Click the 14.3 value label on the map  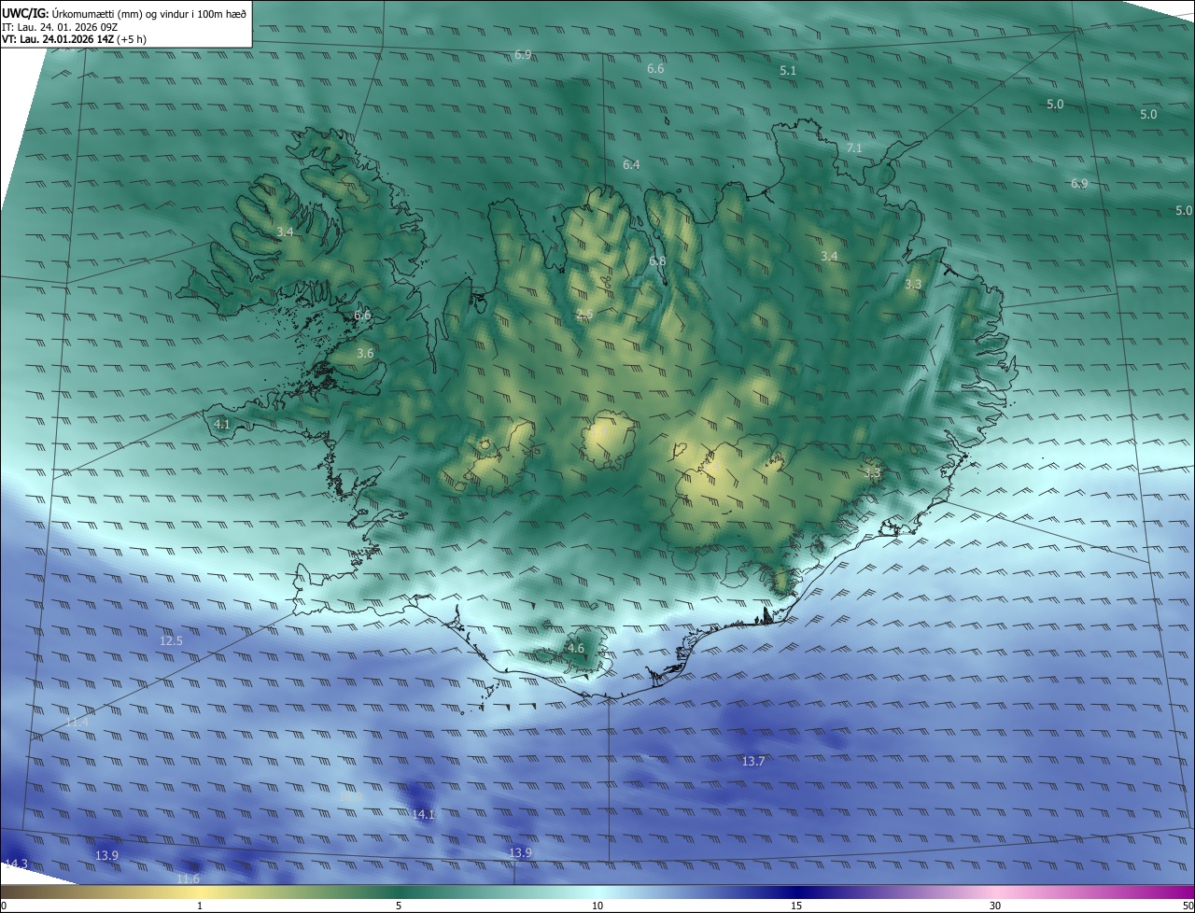click(x=16, y=864)
